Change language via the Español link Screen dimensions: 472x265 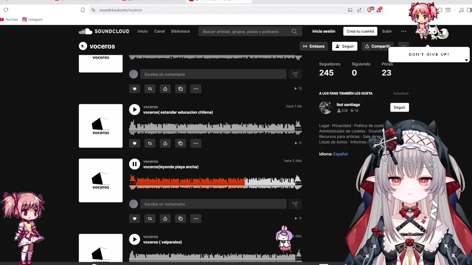point(340,154)
